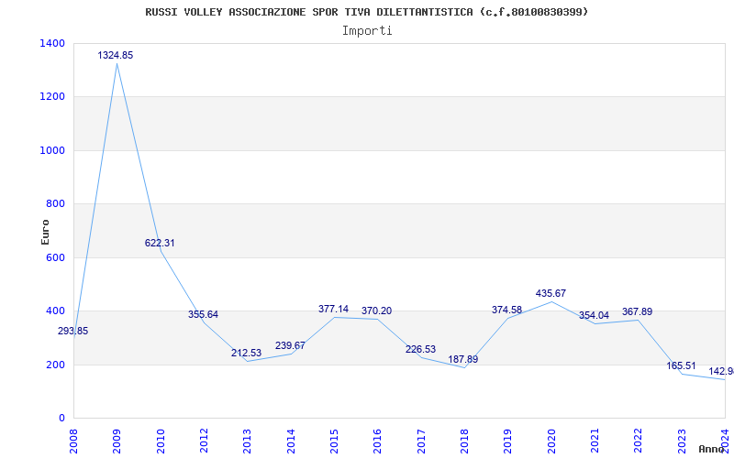Screen dimensions: 734x458
Task: Click the x-axis year 2008
Action: point(73,441)
